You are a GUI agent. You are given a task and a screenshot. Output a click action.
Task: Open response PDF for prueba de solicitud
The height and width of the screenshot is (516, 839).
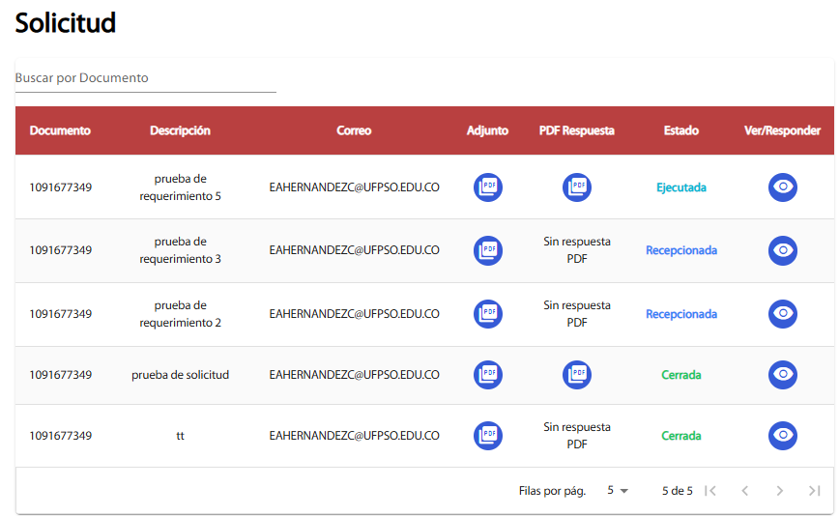click(x=577, y=375)
